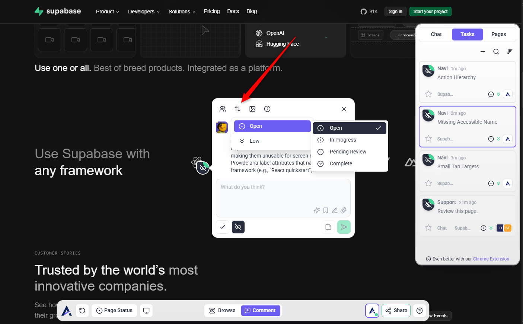The width and height of the screenshot is (523, 324).
Task: Click the image attachment icon in the popup
Action: tap(252, 109)
